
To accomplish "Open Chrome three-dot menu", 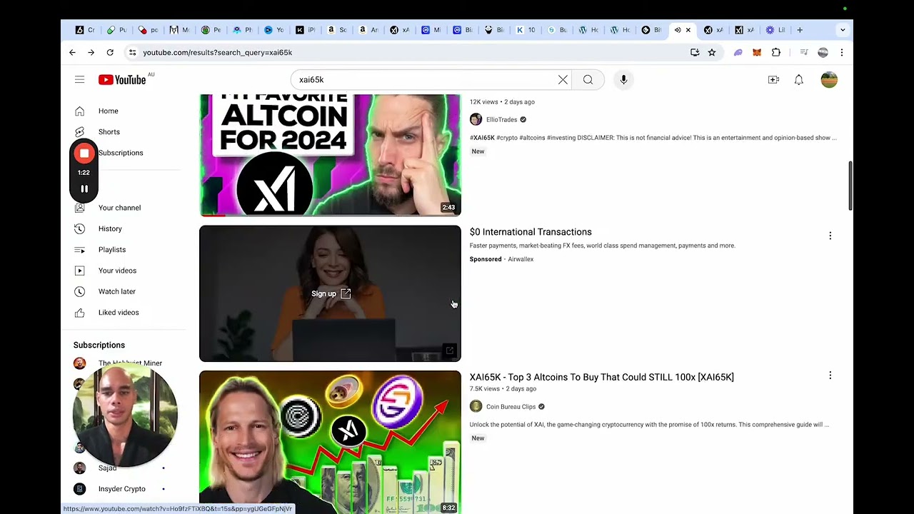I will tap(842, 53).
